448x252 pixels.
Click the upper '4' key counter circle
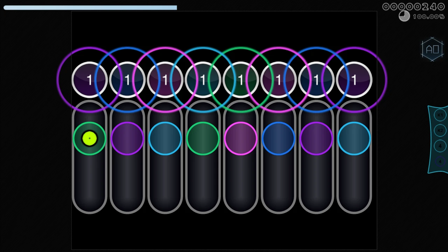(x=440, y=146)
